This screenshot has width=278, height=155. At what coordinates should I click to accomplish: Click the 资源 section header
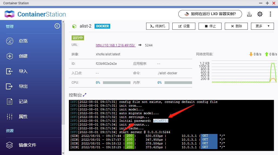coord(10,131)
